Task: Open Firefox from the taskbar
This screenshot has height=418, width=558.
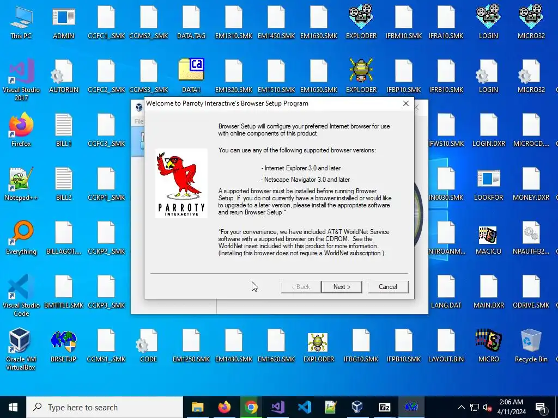Action: point(224,407)
